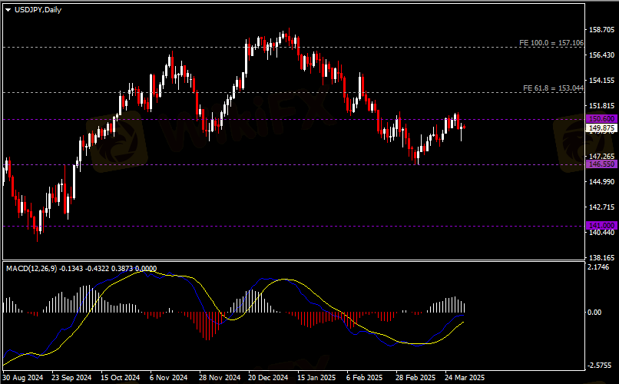The image size is (619, 384).
Task: Click the 151.815 price axis value
Action: 601,106
